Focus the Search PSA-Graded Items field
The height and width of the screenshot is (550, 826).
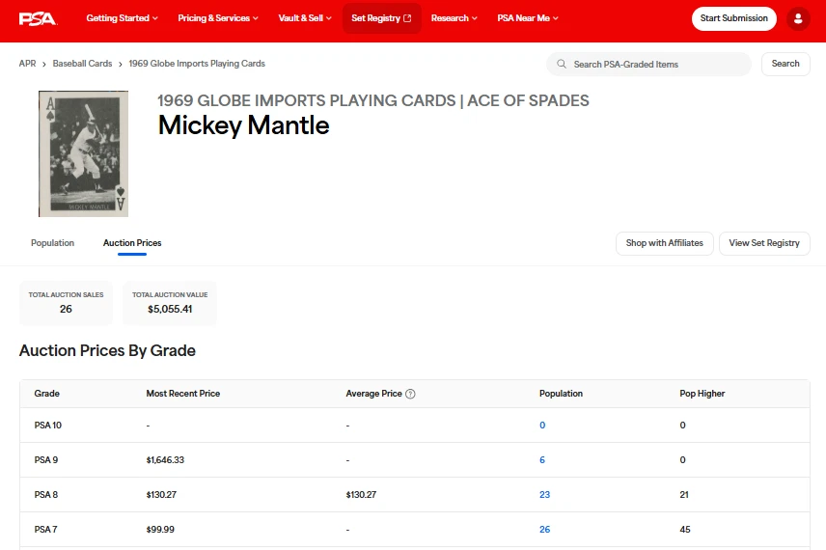[x=649, y=64]
